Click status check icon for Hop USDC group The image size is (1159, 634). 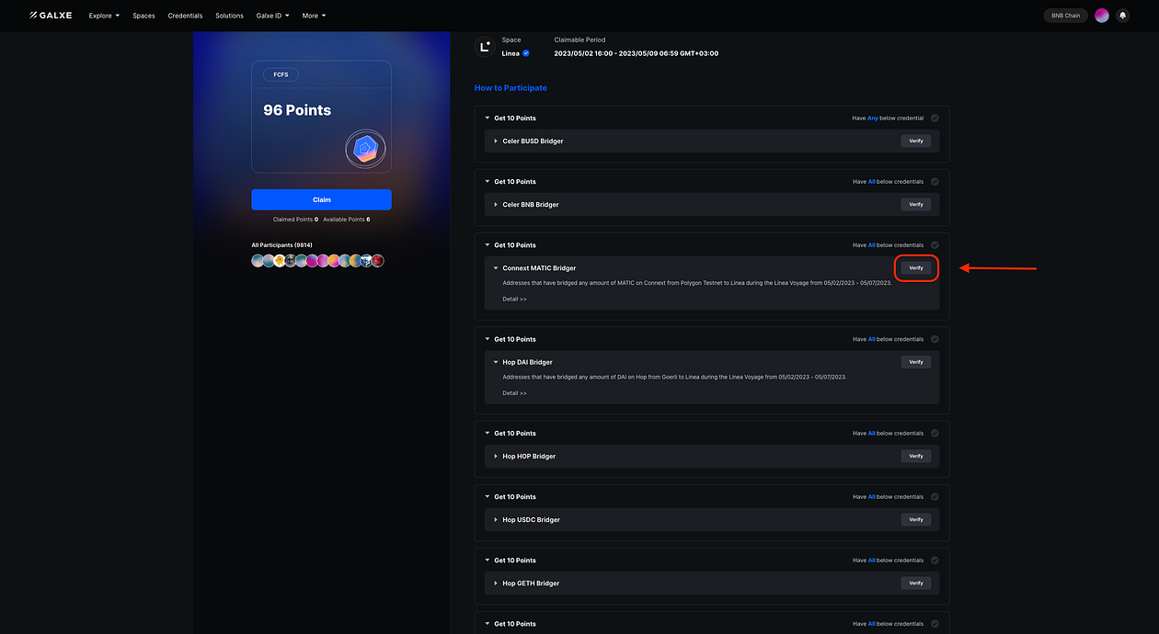[935, 497]
